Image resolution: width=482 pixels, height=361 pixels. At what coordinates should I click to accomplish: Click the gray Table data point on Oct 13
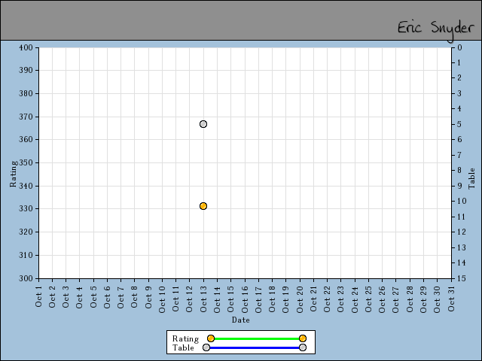coord(203,124)
